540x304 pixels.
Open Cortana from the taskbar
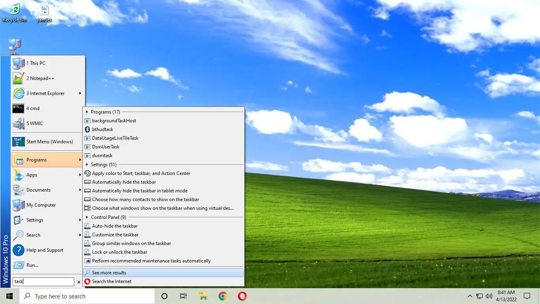point(164,296)
